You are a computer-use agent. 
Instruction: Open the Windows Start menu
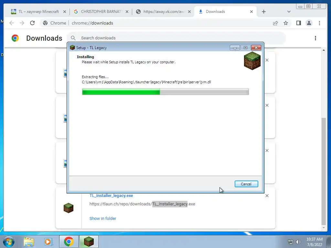[8, 242]
